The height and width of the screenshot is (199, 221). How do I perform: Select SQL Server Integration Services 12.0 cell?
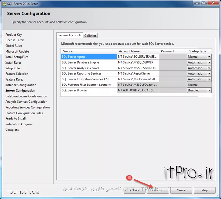[89, 79]
